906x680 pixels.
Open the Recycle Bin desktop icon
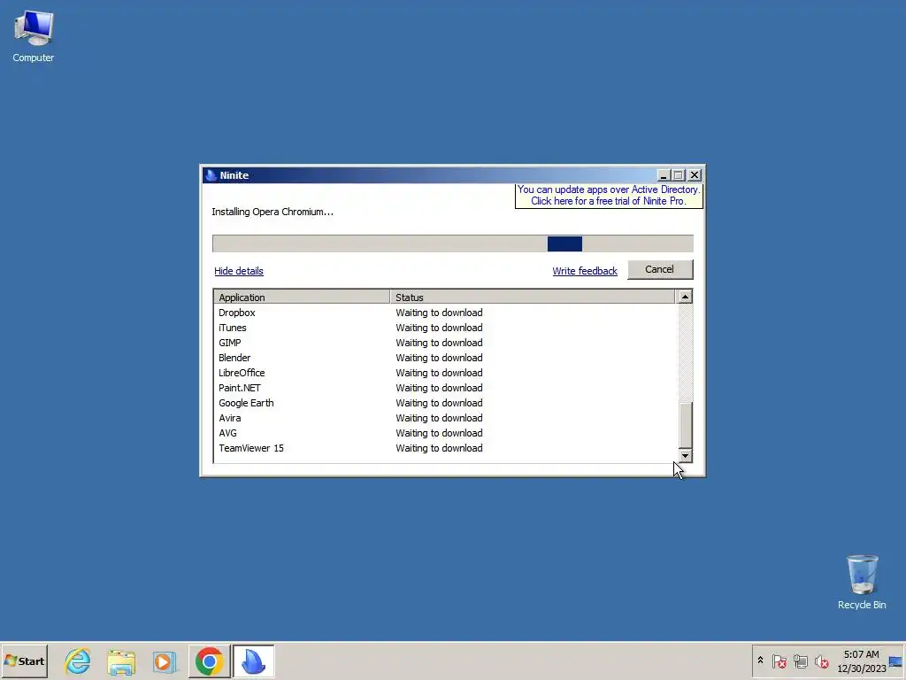(x=862, y=583)
